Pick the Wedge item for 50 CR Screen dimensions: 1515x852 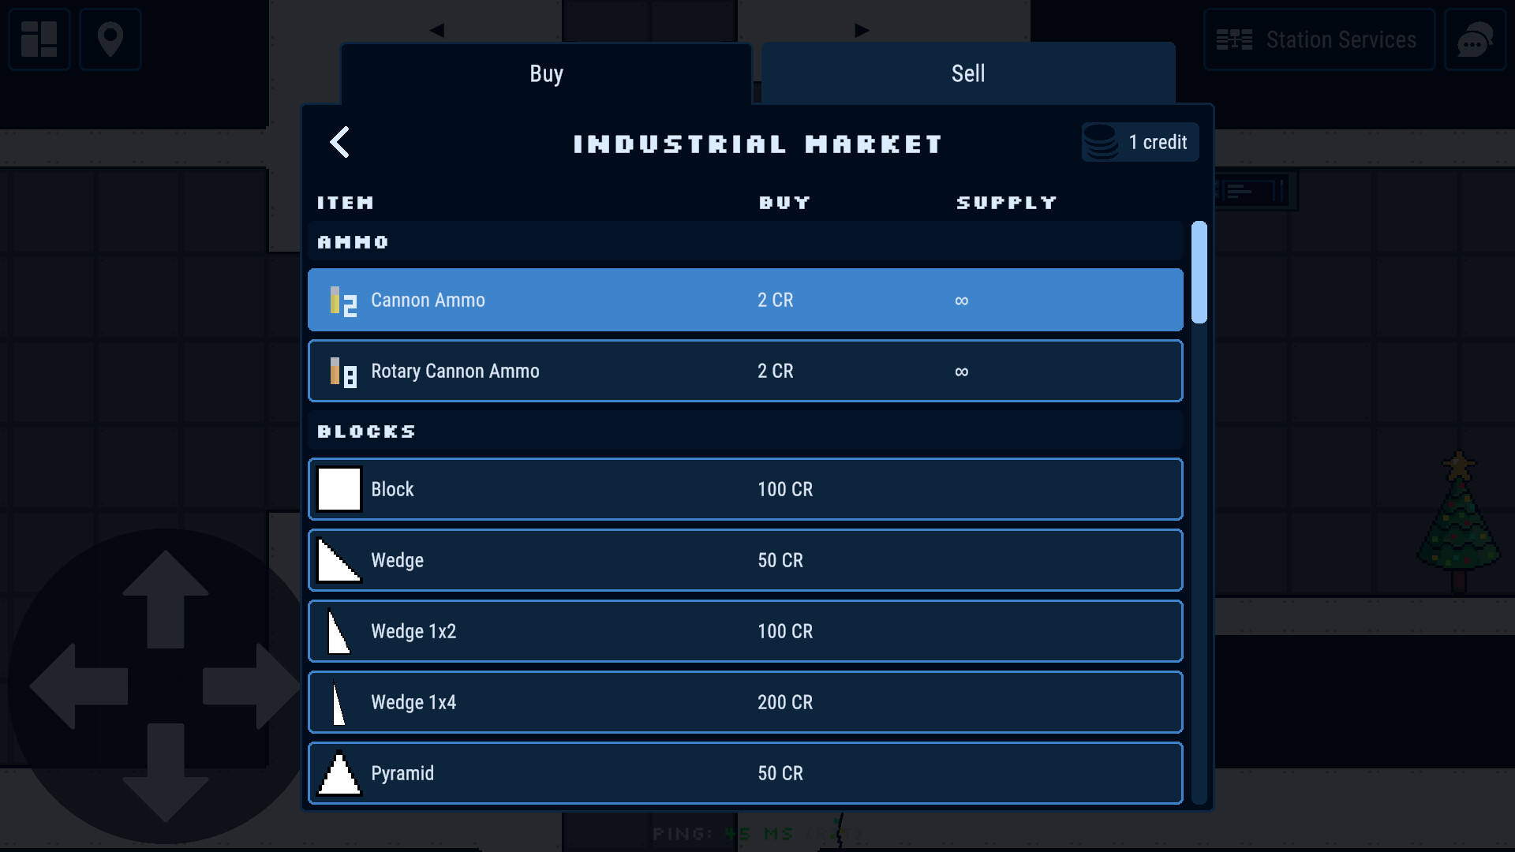point(745,560)
